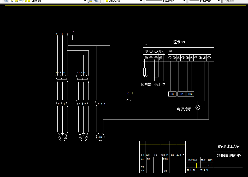
Task: Freeze the 细头线 layer via the sun icon
Action: point(16,1)
